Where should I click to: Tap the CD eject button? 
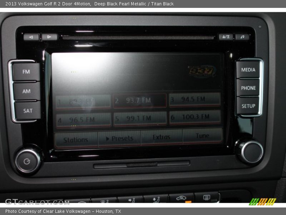[226, 37]
